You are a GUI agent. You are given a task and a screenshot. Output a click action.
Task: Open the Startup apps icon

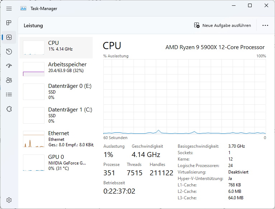[x=9, y=66]
